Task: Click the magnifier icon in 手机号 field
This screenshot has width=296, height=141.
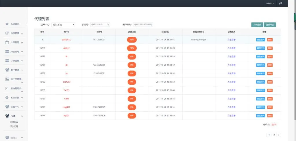Action: [108, 25]
